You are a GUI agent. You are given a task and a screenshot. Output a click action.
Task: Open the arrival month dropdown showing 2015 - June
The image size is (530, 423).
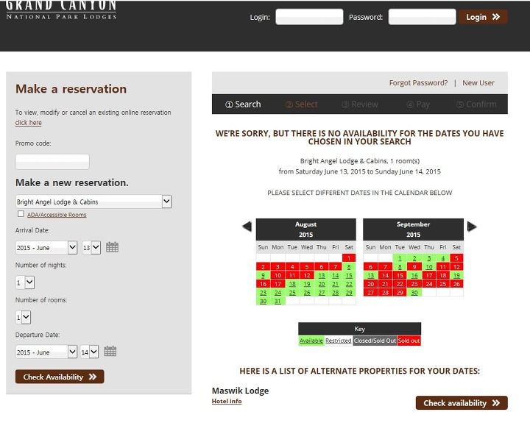[46, 248]
